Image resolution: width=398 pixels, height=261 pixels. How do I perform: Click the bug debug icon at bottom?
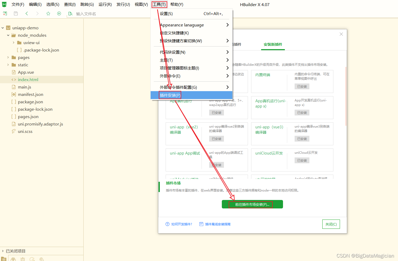(23, 259)
